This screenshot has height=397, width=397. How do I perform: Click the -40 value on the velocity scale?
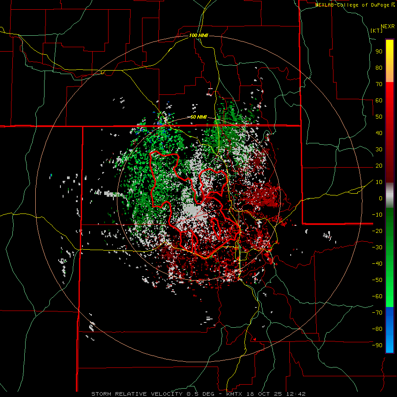click(x=377, y=264)
